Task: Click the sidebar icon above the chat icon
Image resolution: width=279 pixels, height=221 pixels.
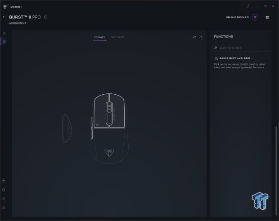Action: point(4,199)
